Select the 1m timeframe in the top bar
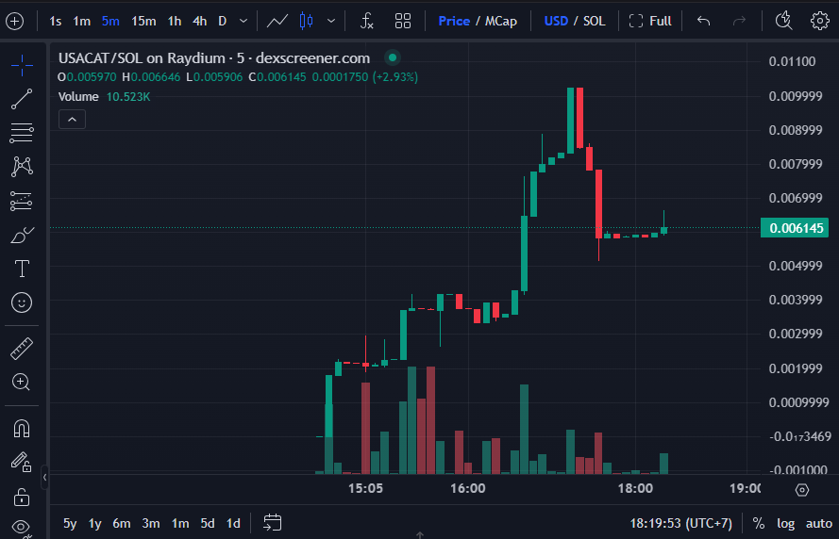This screenshot has height=539, width=839. pos(81,22)
